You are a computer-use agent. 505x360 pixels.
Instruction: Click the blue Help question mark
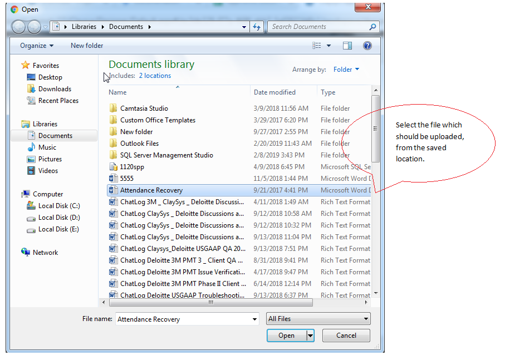(x=367, y=46)
